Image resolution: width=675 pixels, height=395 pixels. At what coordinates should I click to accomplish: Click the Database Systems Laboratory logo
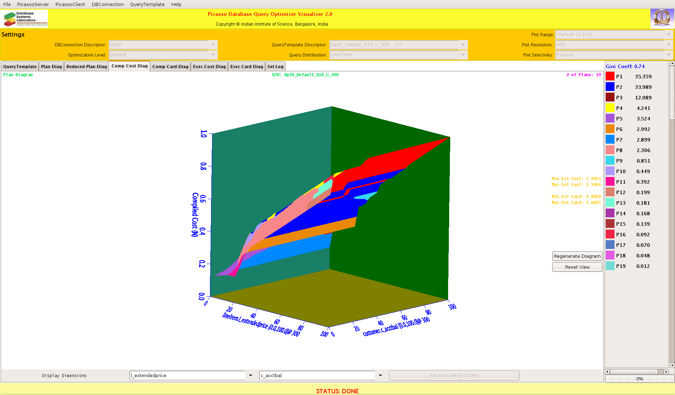(25, 19)
